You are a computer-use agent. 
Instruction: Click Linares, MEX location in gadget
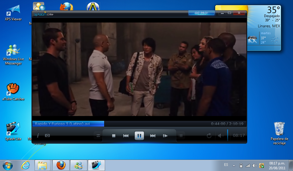[269, 26]
